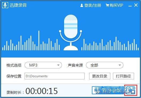Viewport: 141px width, 98px height.
Task: Minimize the 迅捷录音 window
Action: 130,6
